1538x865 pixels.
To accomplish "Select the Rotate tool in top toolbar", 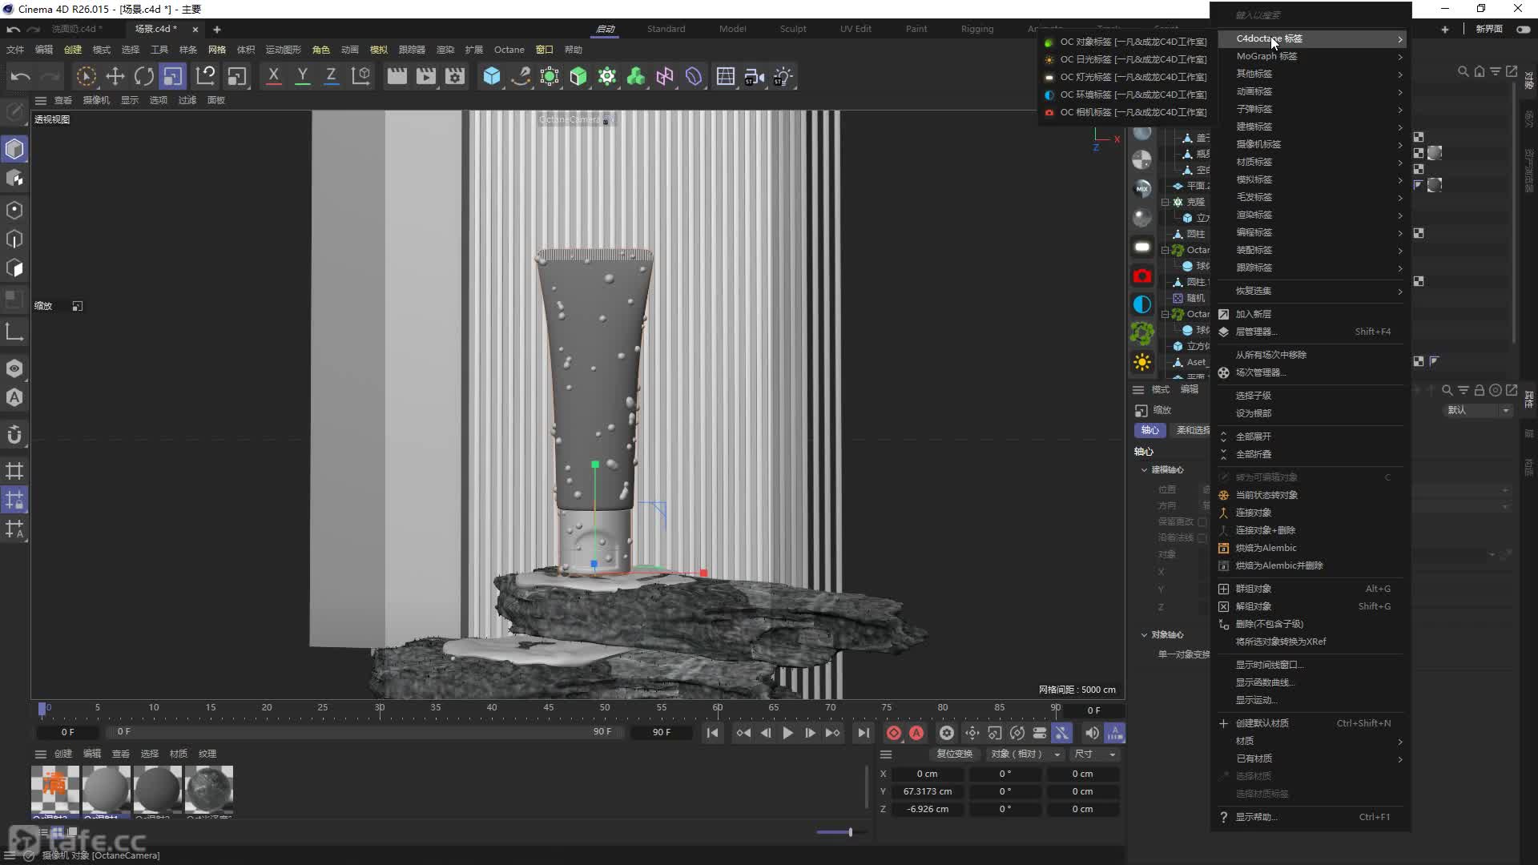I will 144,76.
